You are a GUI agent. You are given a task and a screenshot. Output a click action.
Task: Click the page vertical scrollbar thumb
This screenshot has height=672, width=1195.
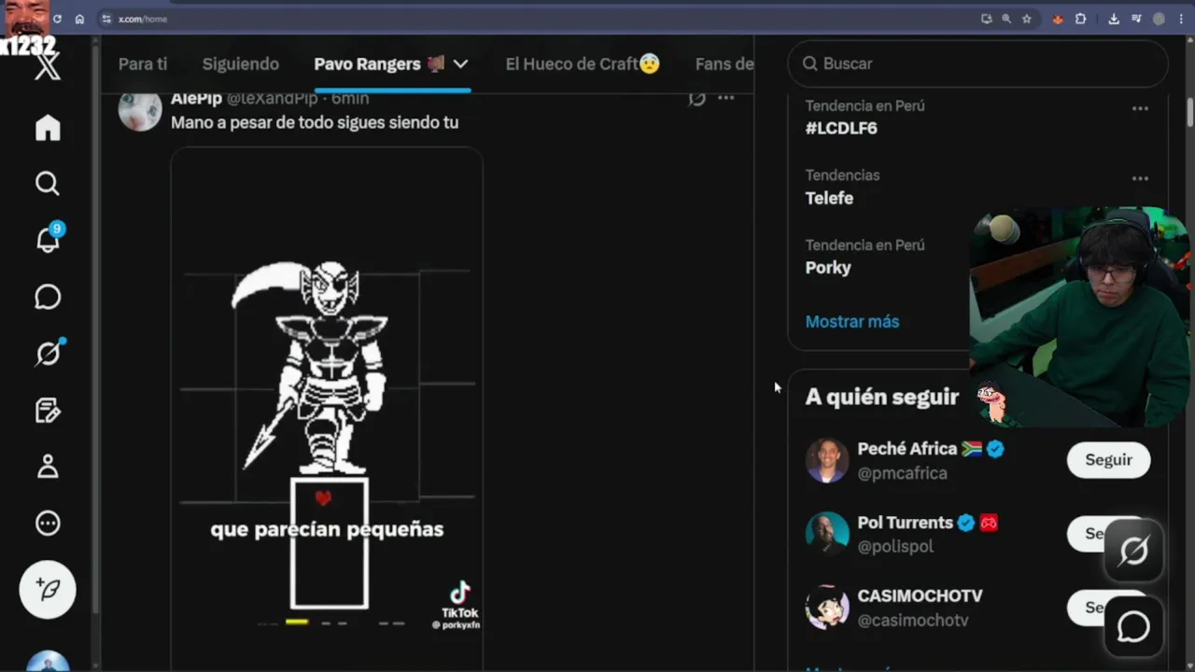click(x=1190, y=110)
